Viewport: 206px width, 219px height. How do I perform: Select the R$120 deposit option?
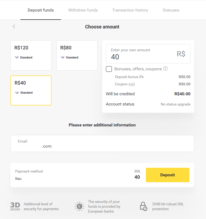click(31, 55)
